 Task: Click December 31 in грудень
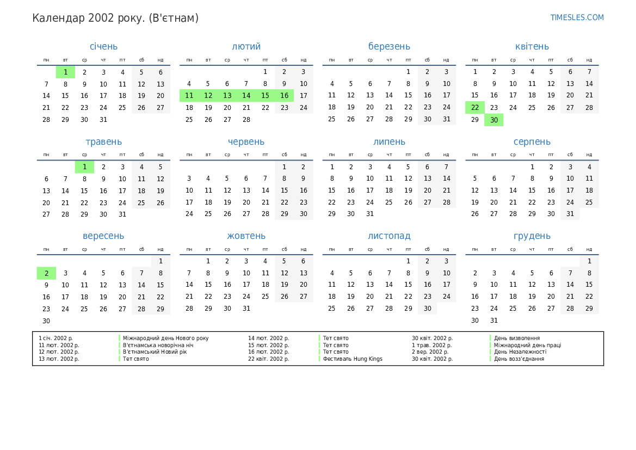tap(494, 320)
